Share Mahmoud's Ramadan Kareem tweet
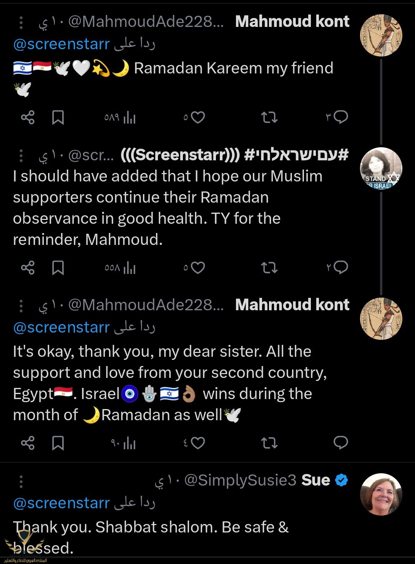Screen dimensions: 415x564 point(28,117)
